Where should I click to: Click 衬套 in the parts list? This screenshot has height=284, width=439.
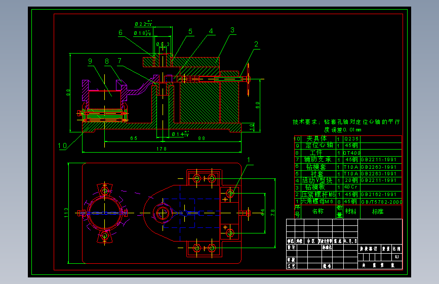tap(316, 174)
